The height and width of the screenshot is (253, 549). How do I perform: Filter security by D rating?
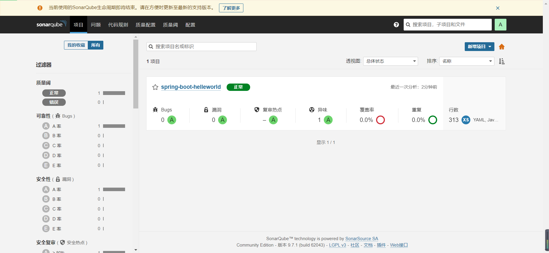point(84,219)
